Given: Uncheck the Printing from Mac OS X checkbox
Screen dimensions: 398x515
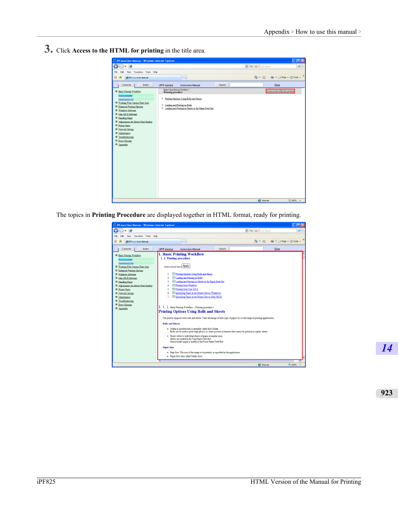Looking at the screenshot, I should tap(174, 289).
